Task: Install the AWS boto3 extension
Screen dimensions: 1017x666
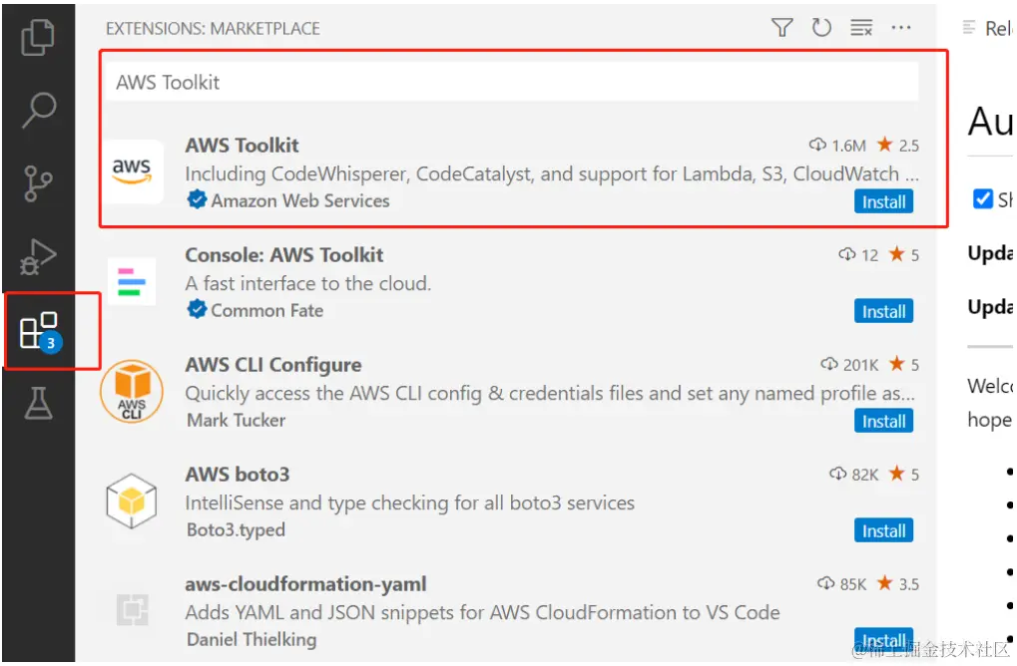Action: coord(883,530)
